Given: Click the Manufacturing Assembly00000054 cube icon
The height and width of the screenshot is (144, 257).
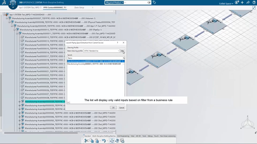Looking at the screenshot, I should tap(22, 124).
